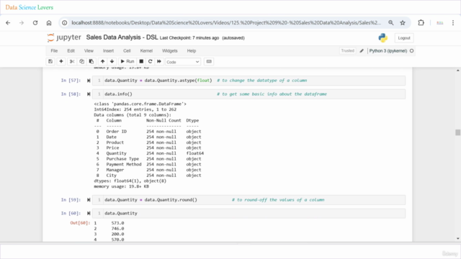Move selected cell up

[102, 61]
